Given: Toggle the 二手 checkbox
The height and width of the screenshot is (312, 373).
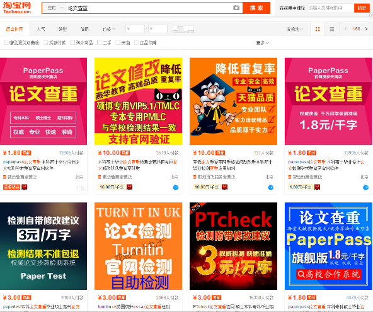Looking at the screenshot, I should (x=100, y=43).
